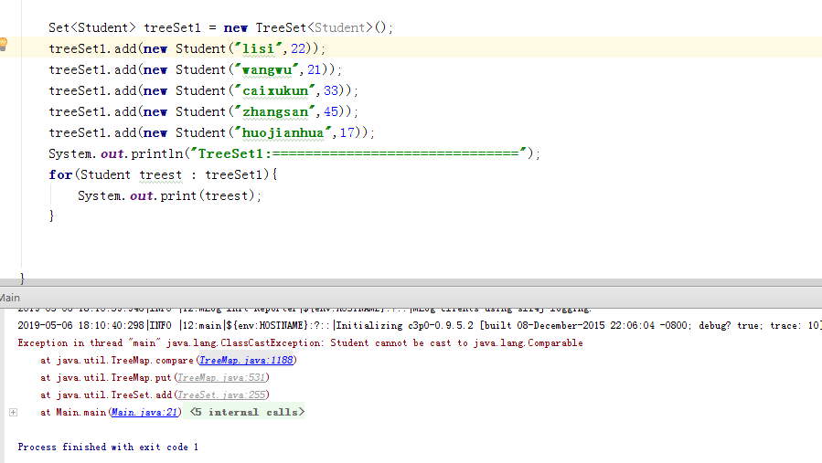
Task: Expand the 5 internal calls stack frames
Action: (x=13, y=412)
